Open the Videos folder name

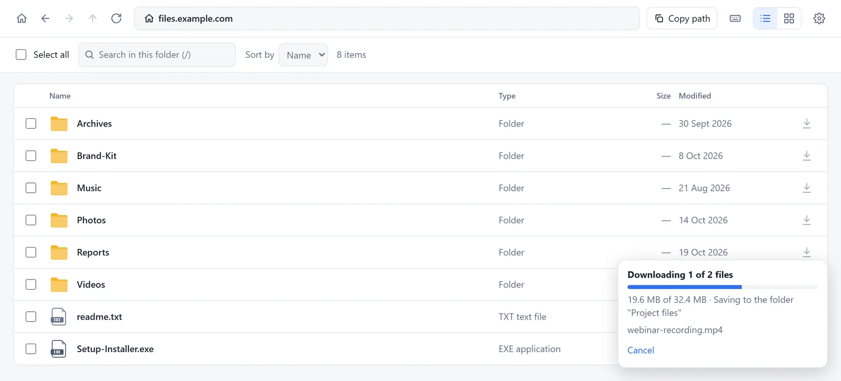click(x=91, y=284)
